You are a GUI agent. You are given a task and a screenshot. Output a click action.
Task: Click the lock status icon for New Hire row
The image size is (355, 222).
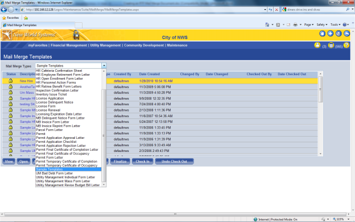pos(10,81)
